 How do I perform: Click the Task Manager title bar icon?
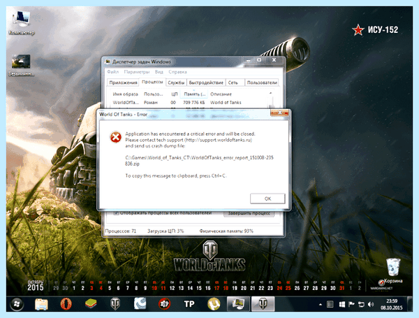[x=108, y=62]
